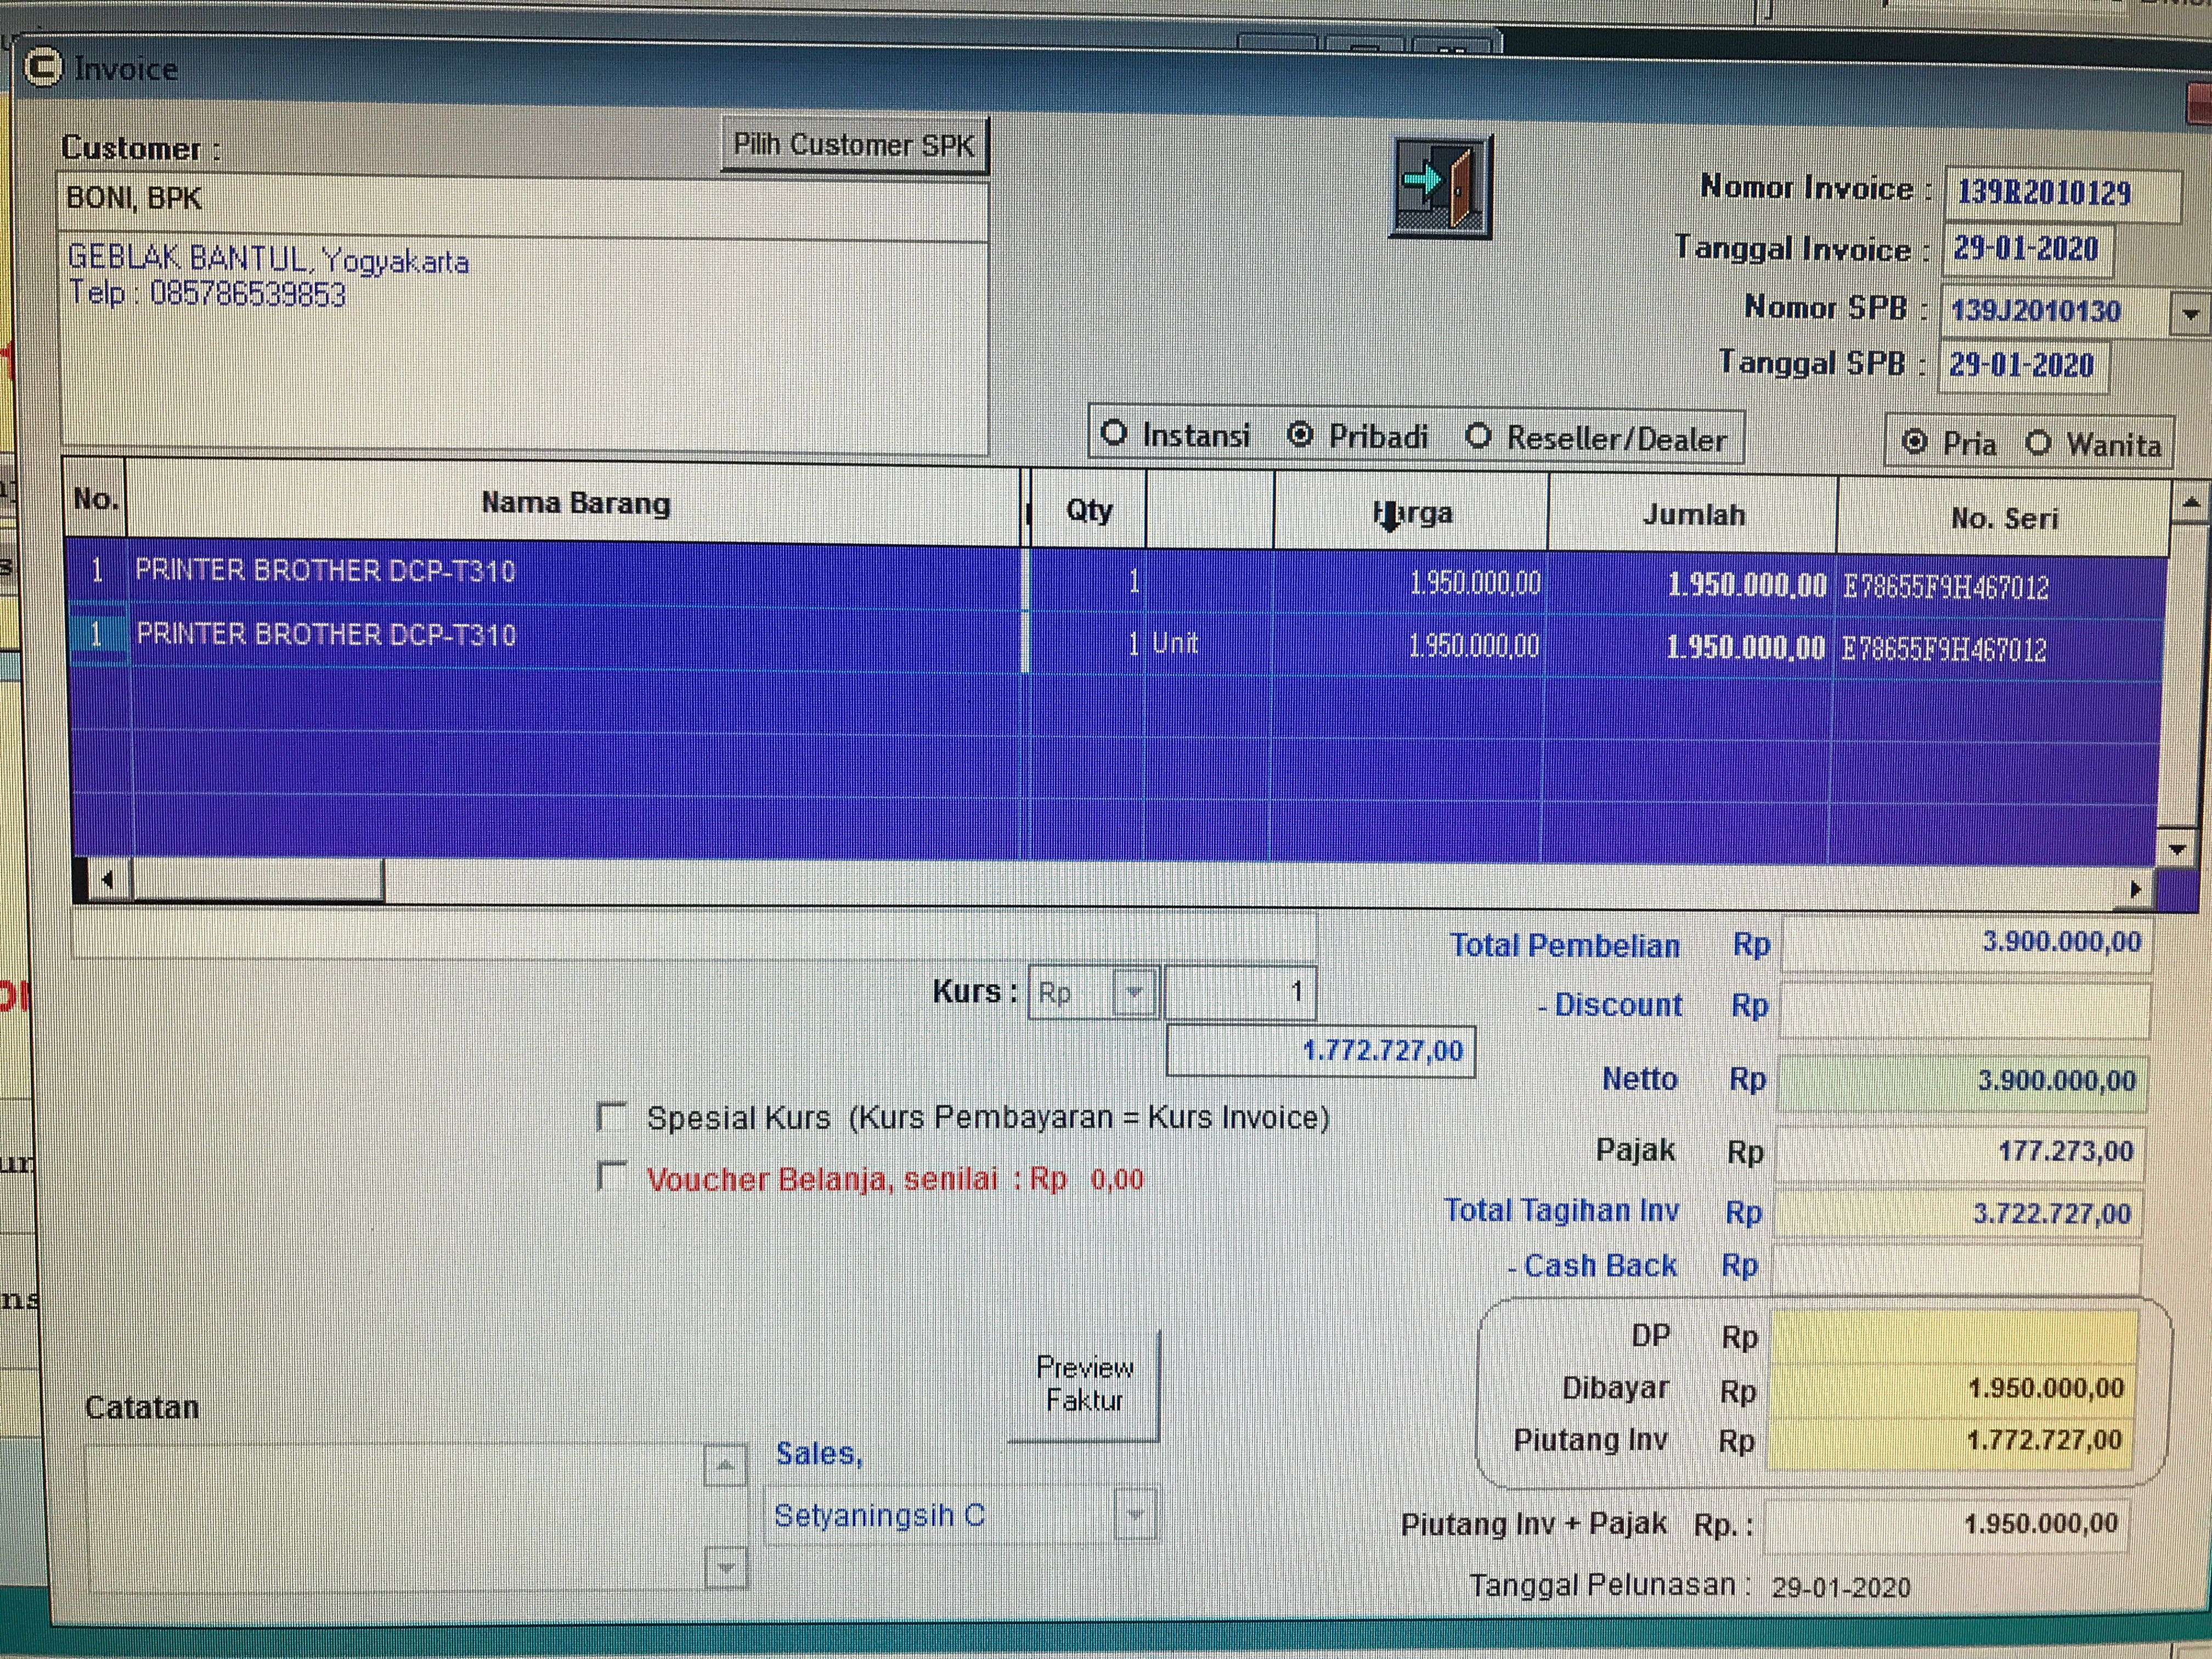Viewport: 2212px width, 1659px height.
Task: Click Catatan box scroll up arrow
Action: tap(725, 1466)
